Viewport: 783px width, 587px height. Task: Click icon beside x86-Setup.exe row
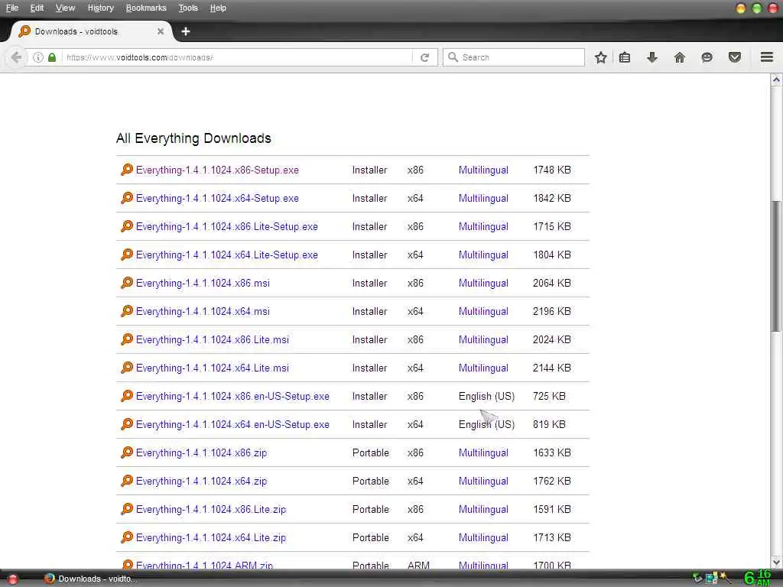127,170
